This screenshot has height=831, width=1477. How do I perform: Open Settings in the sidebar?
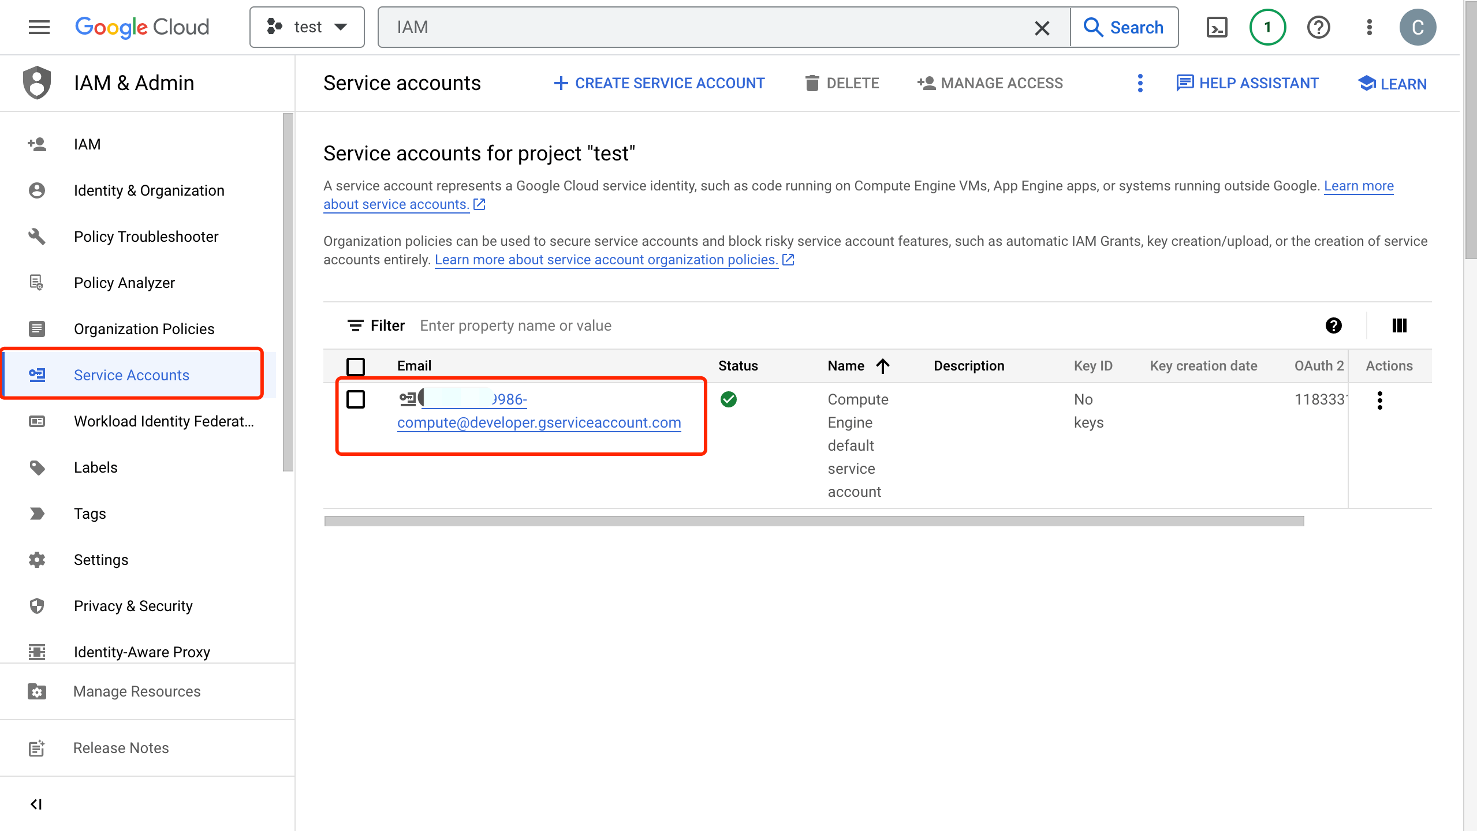(x=101, y=560)
